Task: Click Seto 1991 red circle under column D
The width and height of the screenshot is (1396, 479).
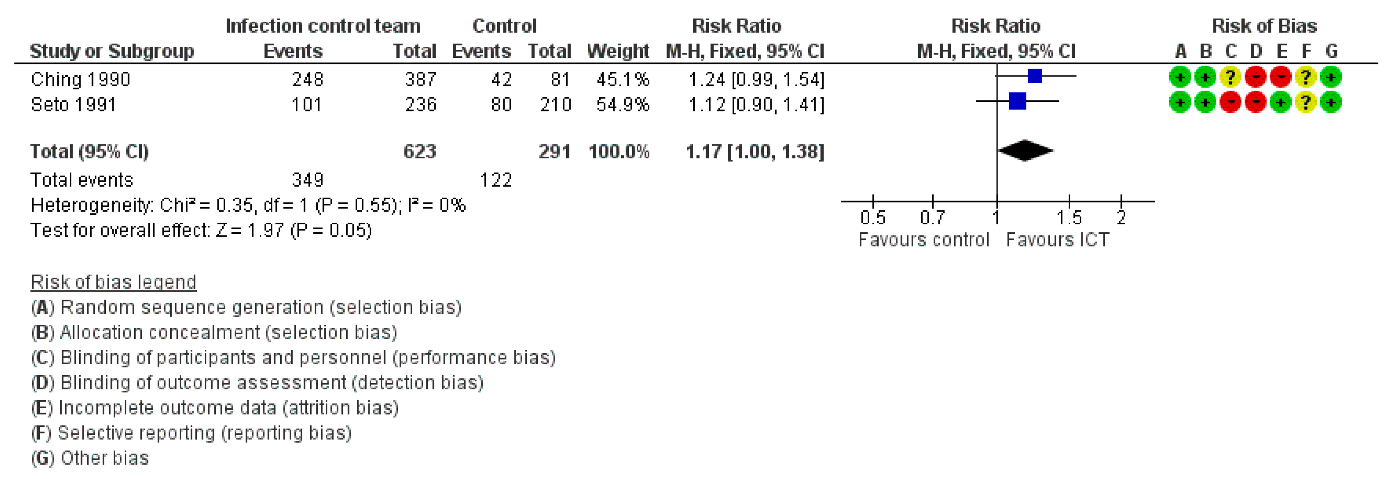Action: [1255, 103]
